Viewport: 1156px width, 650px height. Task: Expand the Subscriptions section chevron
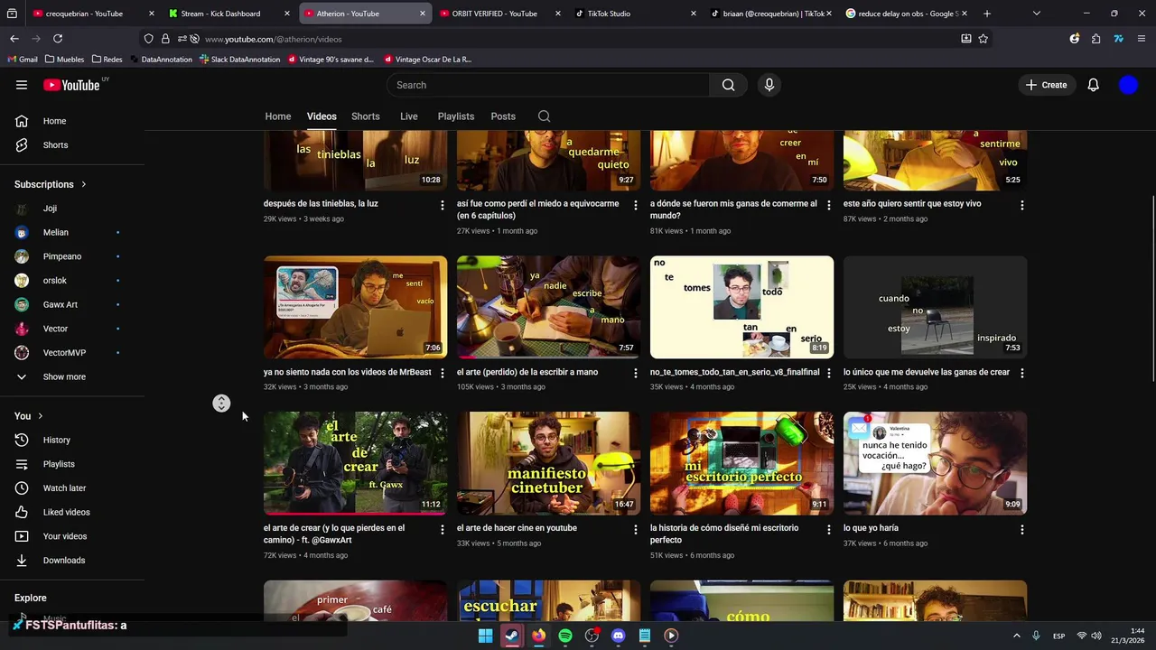point(84,184)
